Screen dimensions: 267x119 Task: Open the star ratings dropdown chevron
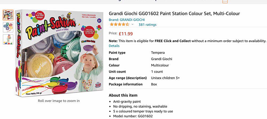point(132,24)
